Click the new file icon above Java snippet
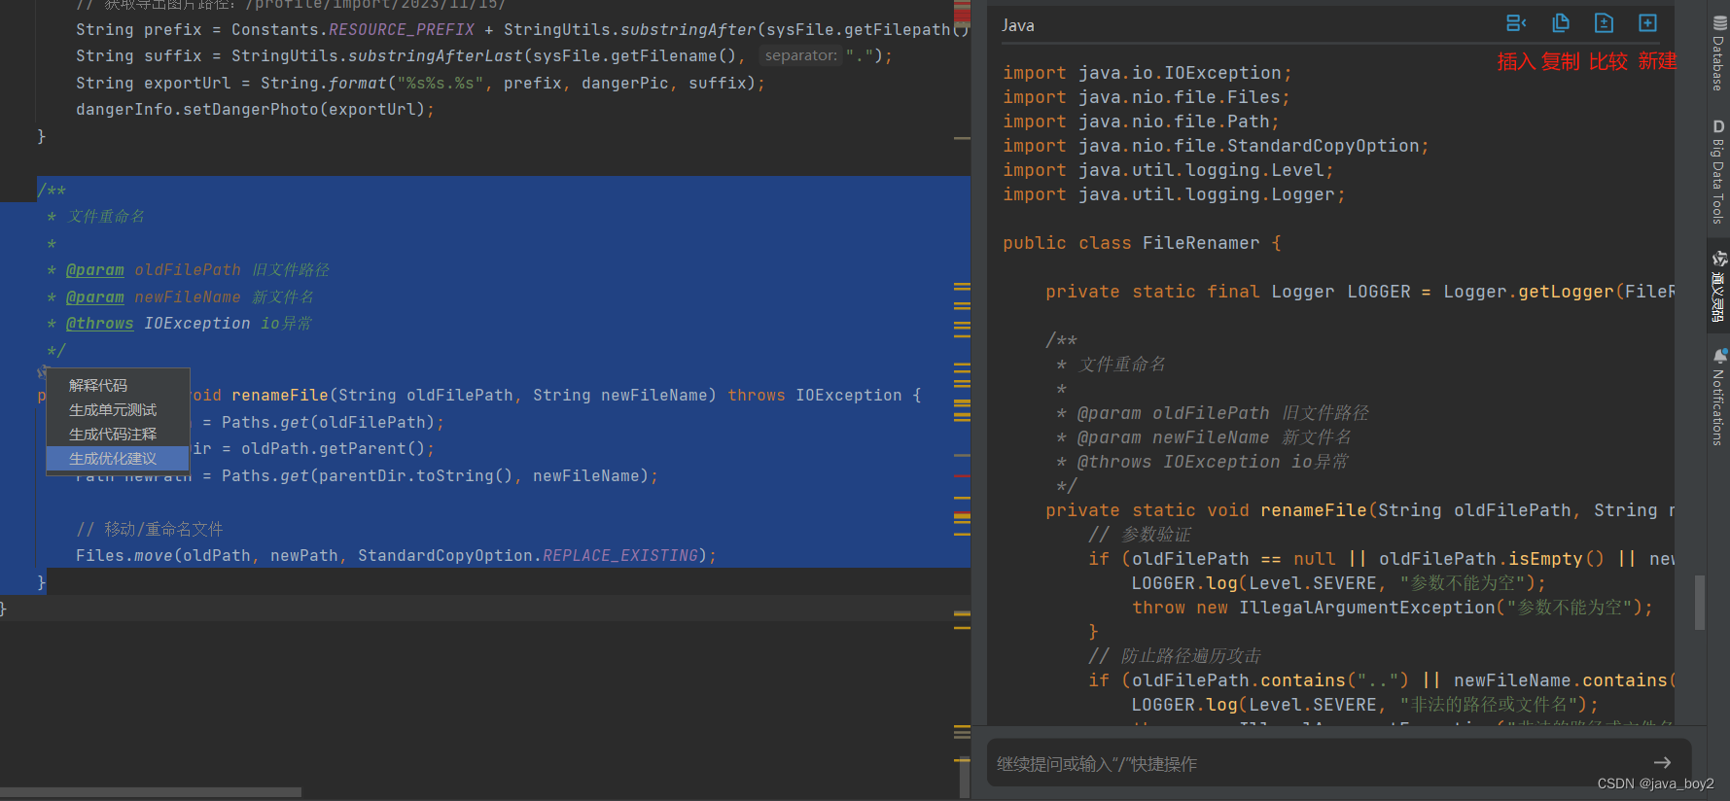Viewport: 1730px width, 801px height. click(1647, 23)
